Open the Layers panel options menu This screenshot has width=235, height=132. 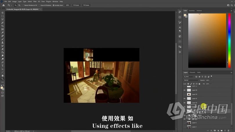[232, 73]
